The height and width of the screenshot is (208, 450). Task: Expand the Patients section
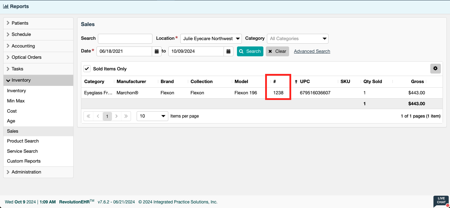tap(20, 23)
